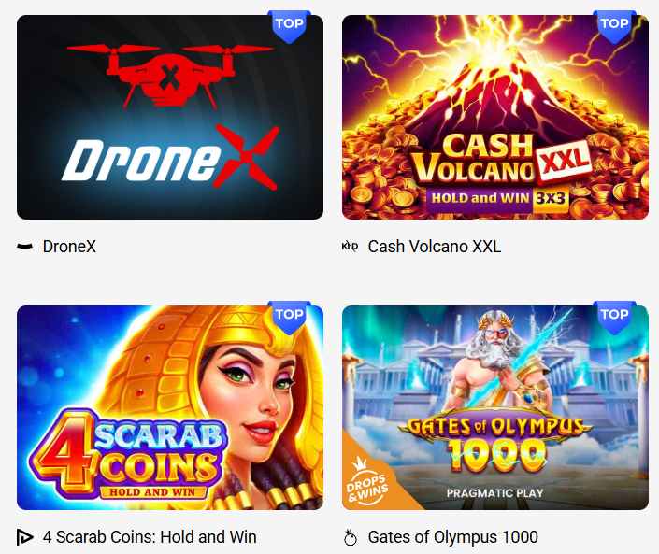This screenshot has width=659, height=554.
Task: Click the provider icon beside DroneX title
Action: tap(25, 247)
